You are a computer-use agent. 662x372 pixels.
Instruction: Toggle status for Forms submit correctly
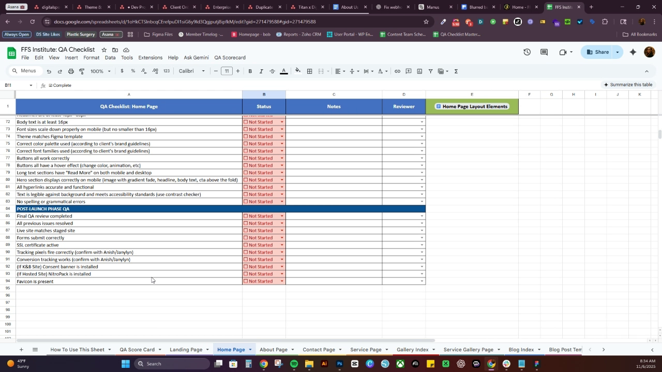pyautogui.click(x=246, y=238)
